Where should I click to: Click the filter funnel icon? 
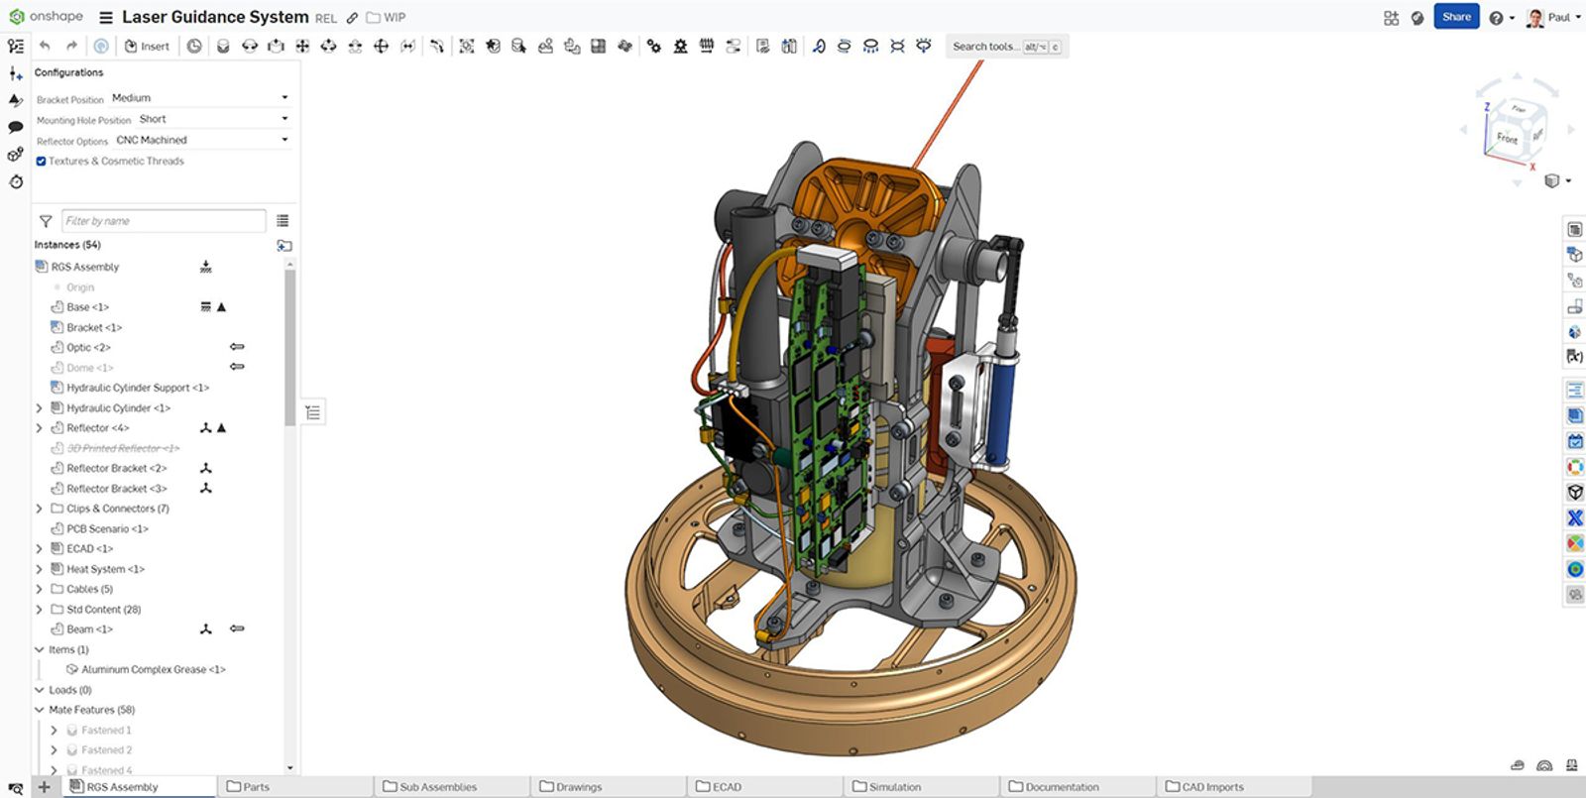pos(46,221)
